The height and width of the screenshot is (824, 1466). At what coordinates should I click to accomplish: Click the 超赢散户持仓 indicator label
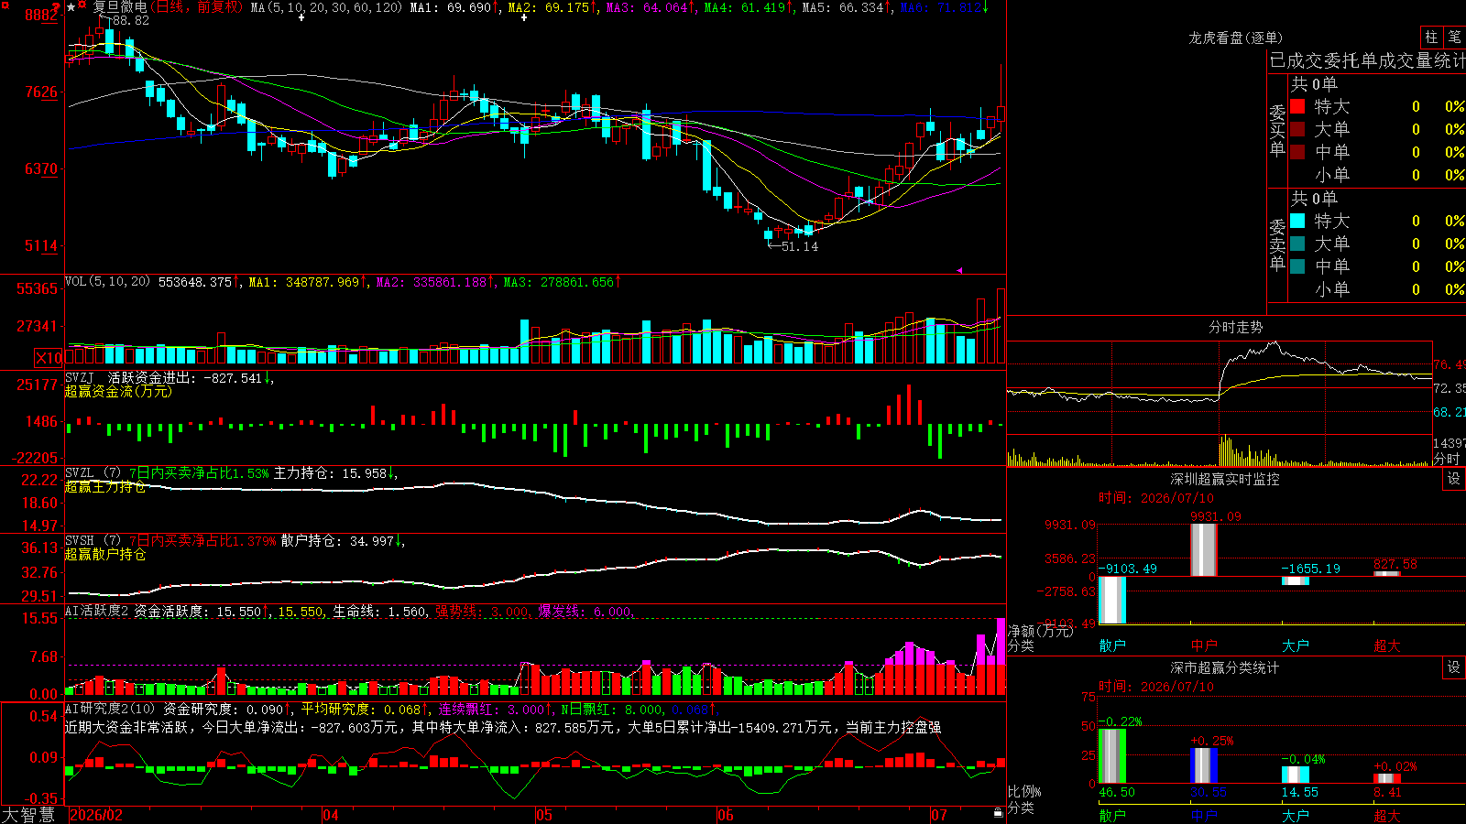point(104,554)
